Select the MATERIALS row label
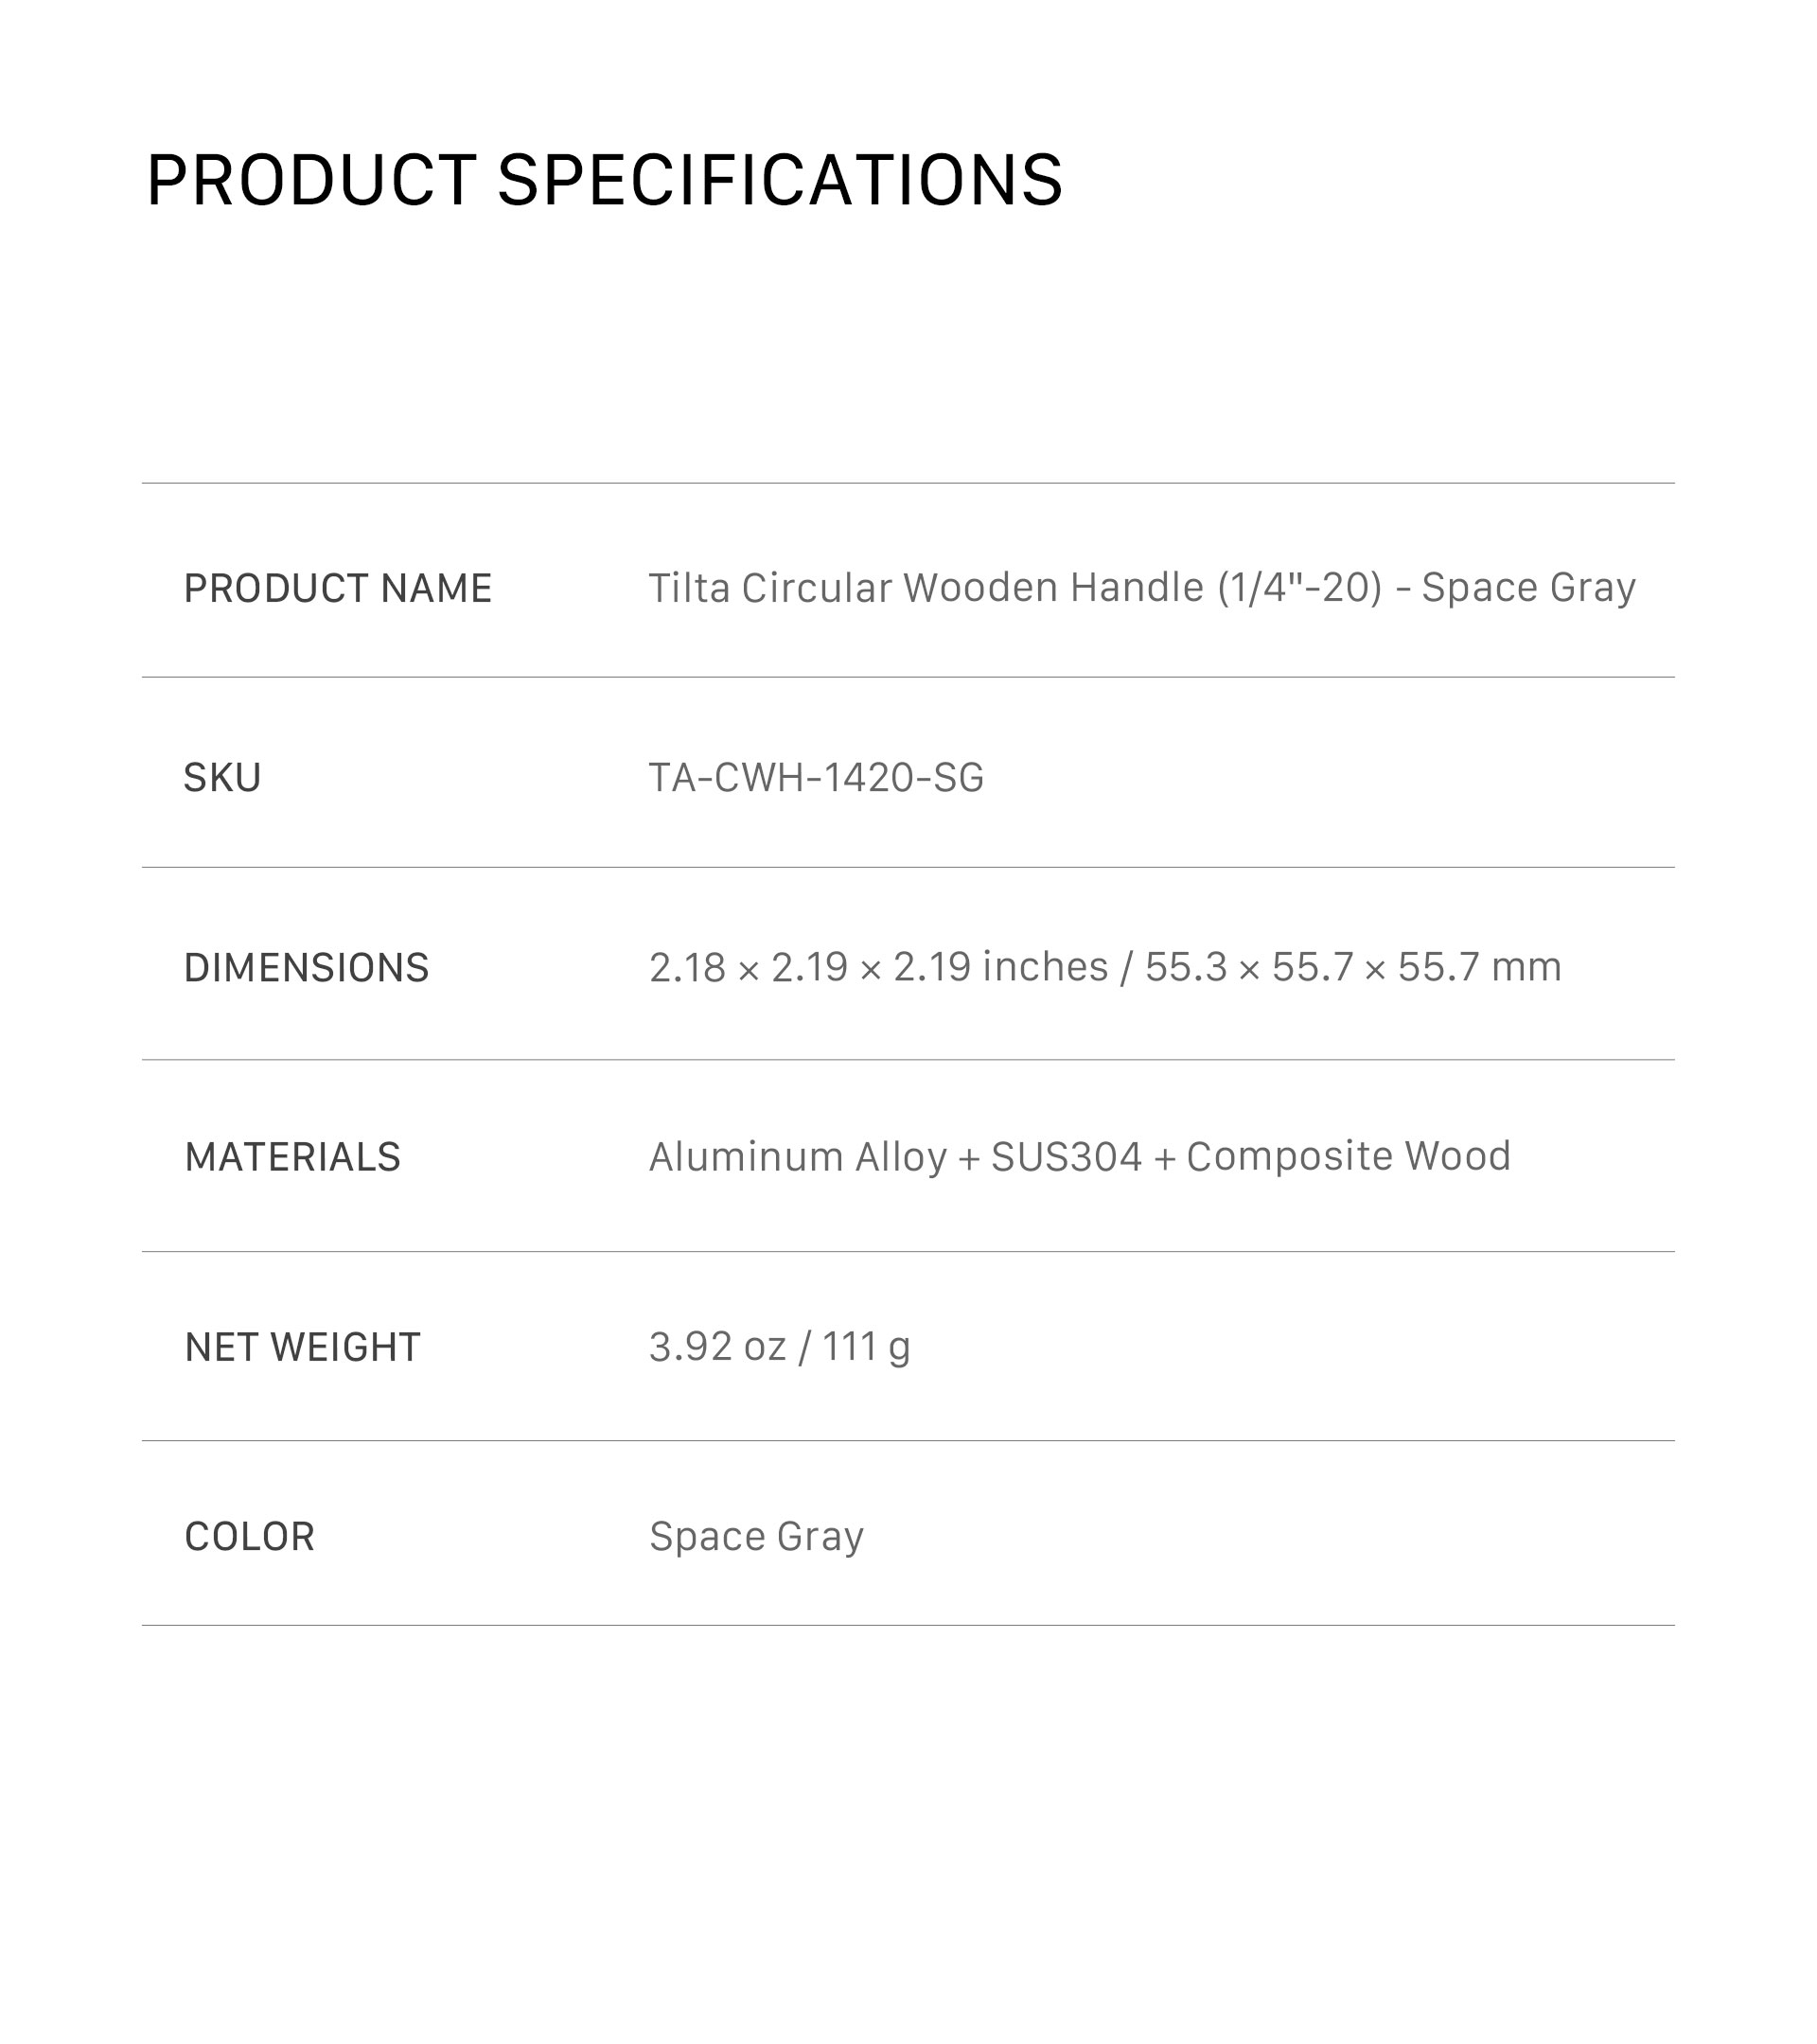Screen dimensions: 1817x2044 pos(292,1157)
